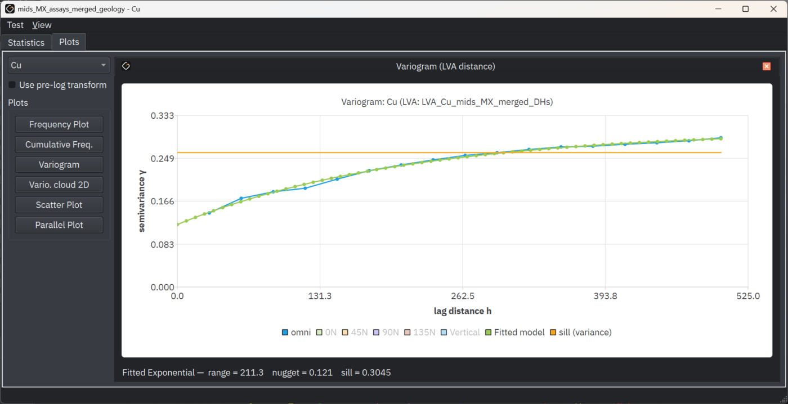Open the View menu
The width and height of the screenshot is (788, 404).
point(42,25)
